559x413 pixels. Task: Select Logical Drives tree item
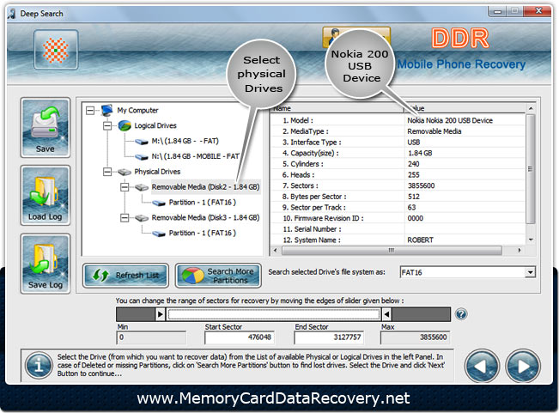coord(155,125)
